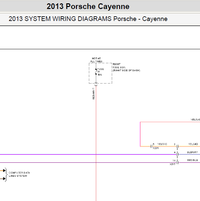Click the X217 connector symbol on RED/BLU wire
The height and width of the screenshot is (201, 200).
pyautogui.click(x=177, y=162)
